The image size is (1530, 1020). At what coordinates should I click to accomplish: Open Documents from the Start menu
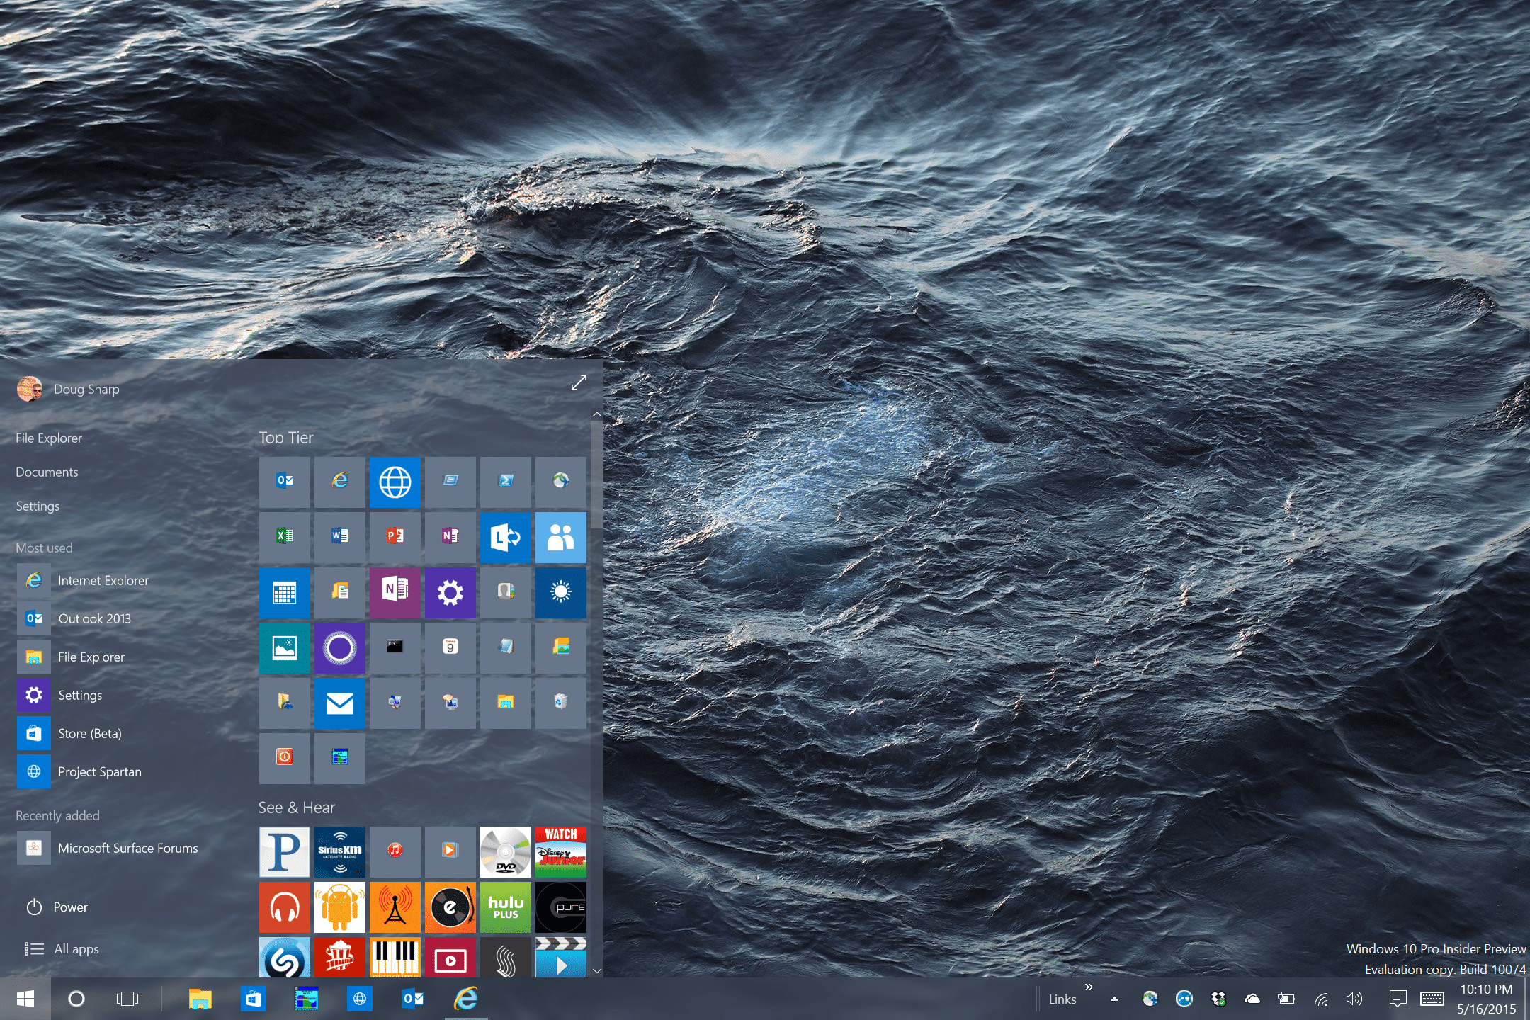click(47, 472)
